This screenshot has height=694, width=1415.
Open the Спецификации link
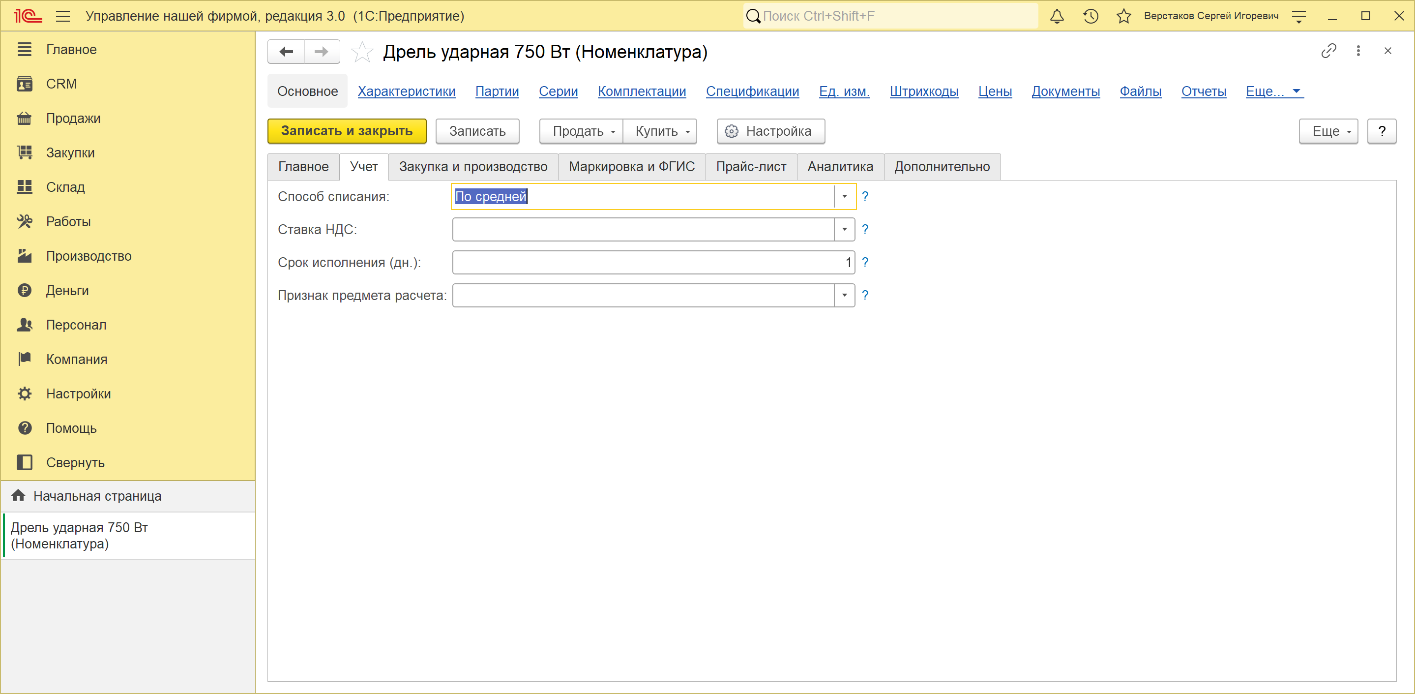coord(753,91)
